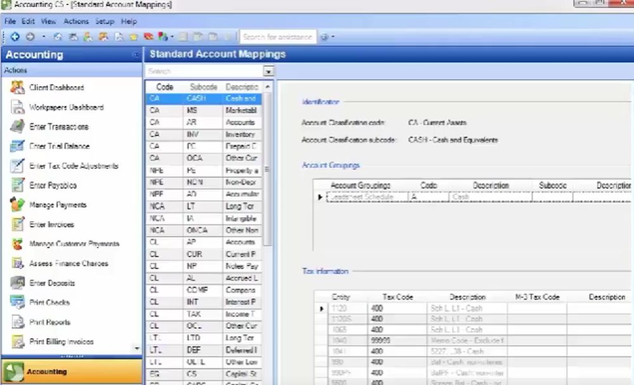
Task: Click the Enter Invoices sidebar icon
Action: click(x=17, y=224)
